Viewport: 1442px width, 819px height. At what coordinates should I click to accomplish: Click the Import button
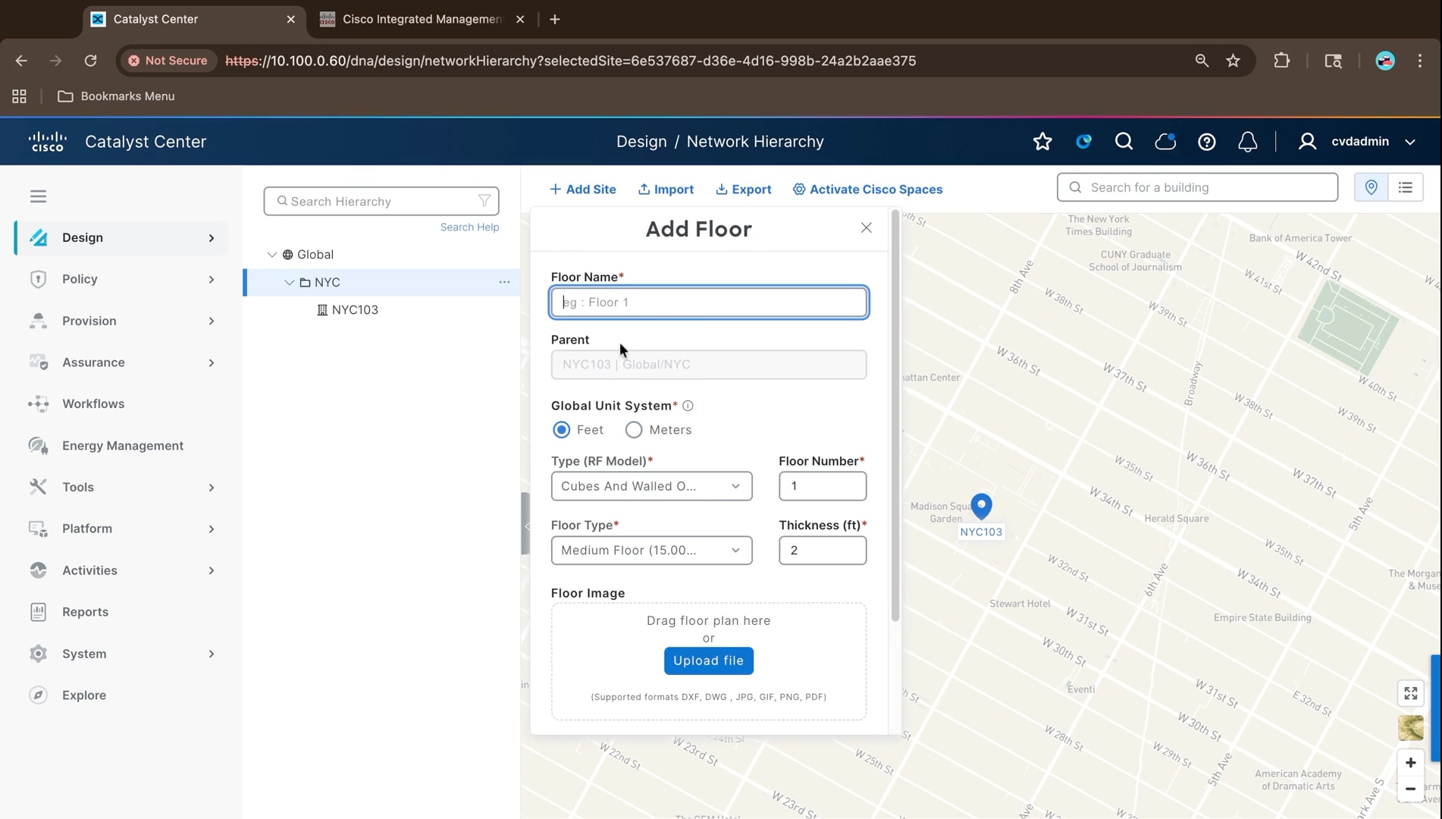(x=666, y=190)
